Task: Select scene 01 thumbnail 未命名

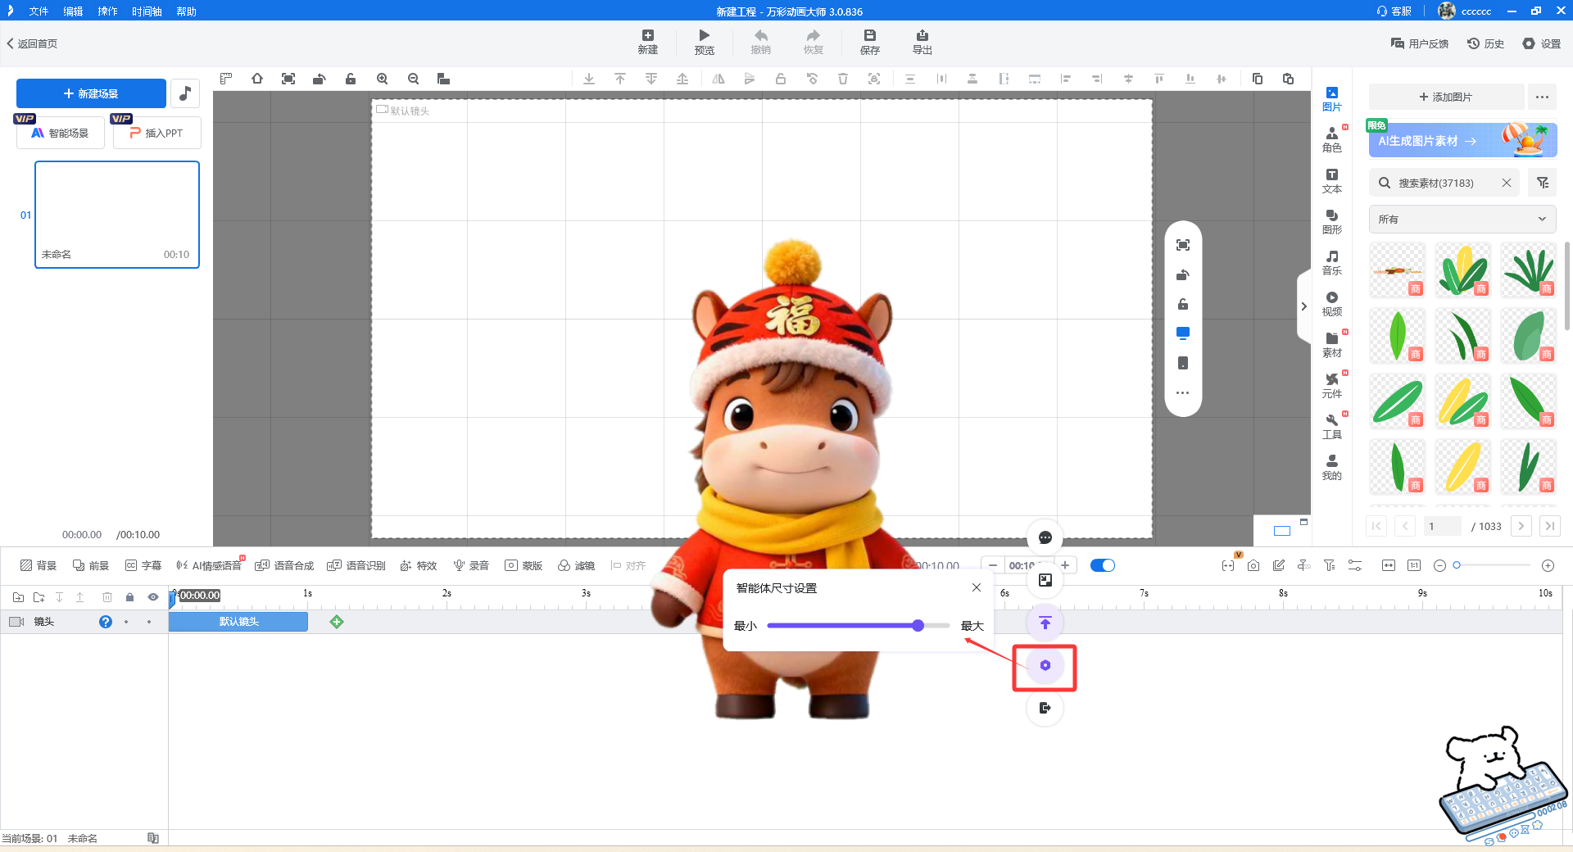Action: (117, 214)
